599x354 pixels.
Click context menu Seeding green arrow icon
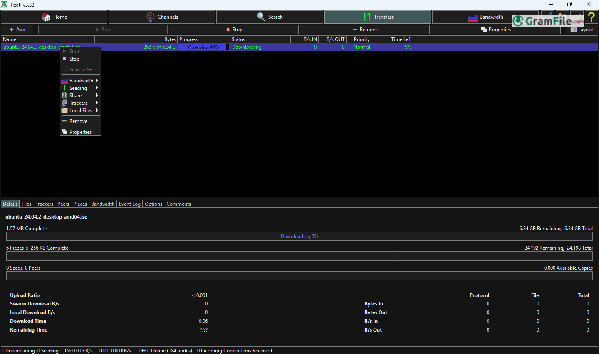(x=64, y=88)
